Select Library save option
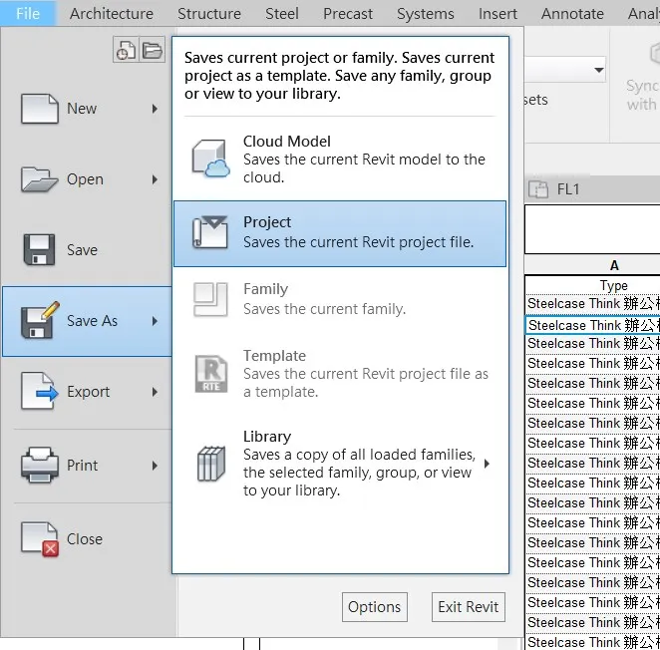The width and height of the screenshot is (660, 650). [340, 464]
